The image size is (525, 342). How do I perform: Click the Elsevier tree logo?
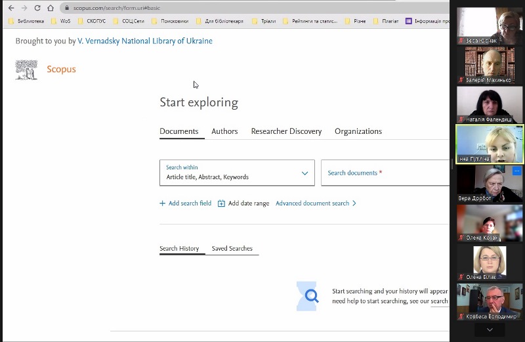tap(26, 70)
